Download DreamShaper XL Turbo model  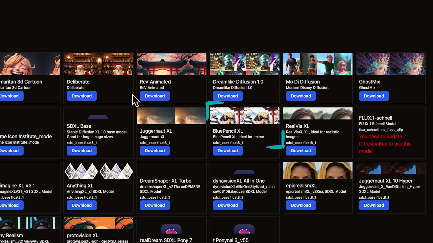click(155, 205)
